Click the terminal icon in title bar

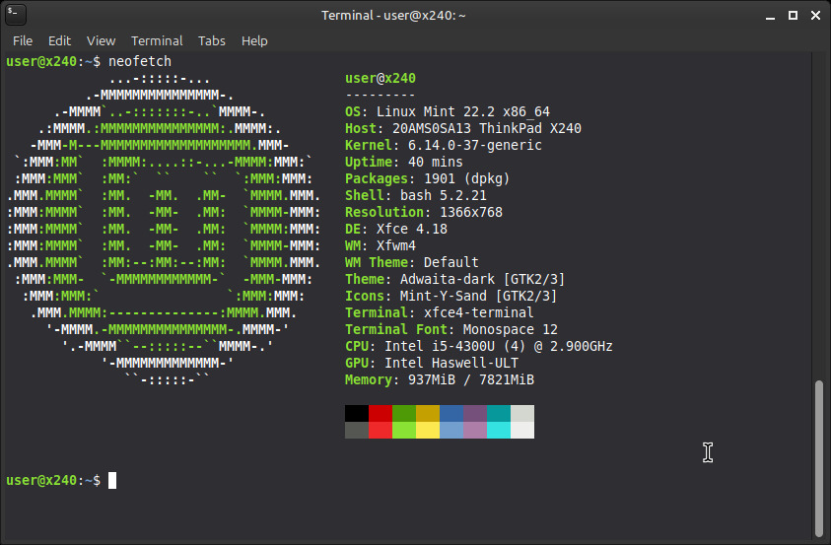point(16,15)
